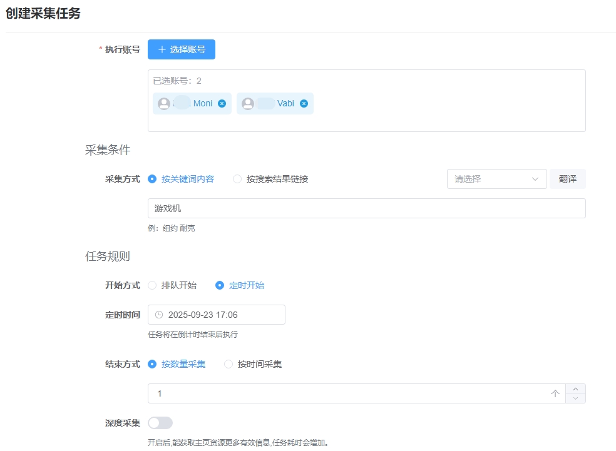Click the Vabi account avatar icon
The height and width of the screenshot is (451, 616).
click(x=248, y=104)
